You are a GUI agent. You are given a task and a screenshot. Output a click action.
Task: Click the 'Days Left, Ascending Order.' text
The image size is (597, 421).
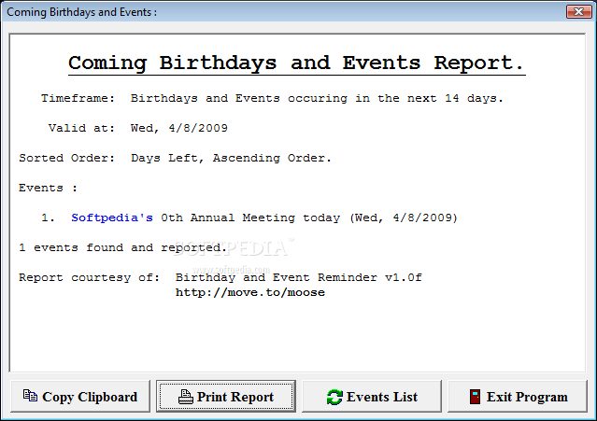(x=231, y=158)
